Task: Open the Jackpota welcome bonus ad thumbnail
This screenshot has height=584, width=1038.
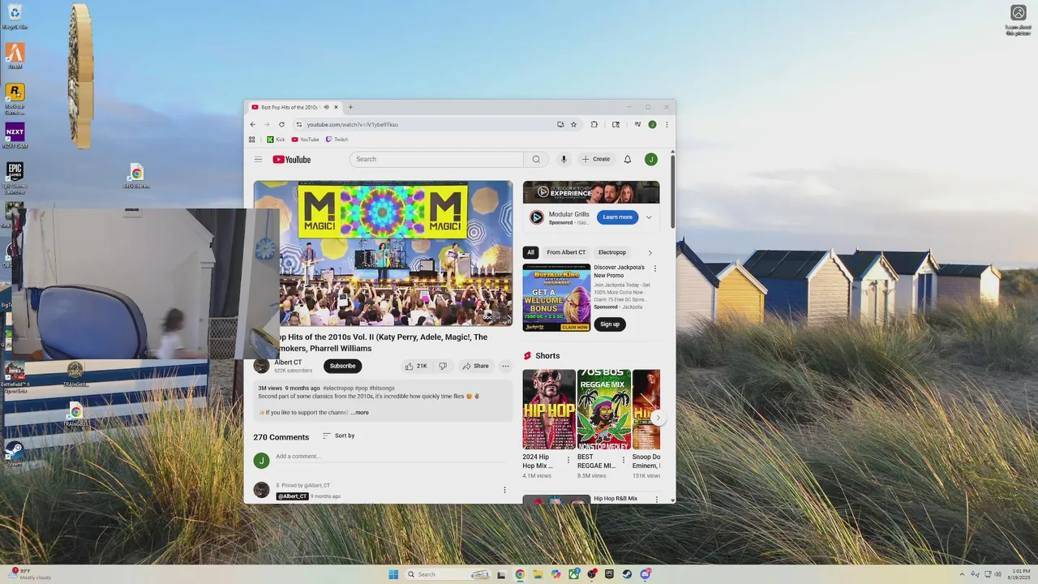Action: [x=556, y=298]
